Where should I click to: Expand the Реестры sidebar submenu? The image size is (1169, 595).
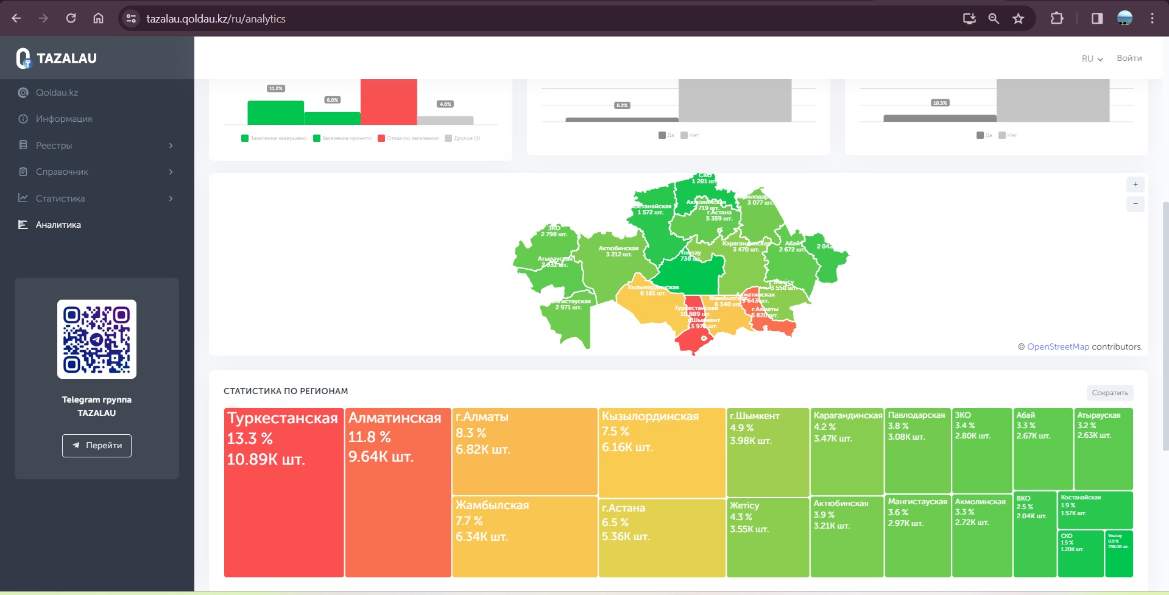(96, 146)
